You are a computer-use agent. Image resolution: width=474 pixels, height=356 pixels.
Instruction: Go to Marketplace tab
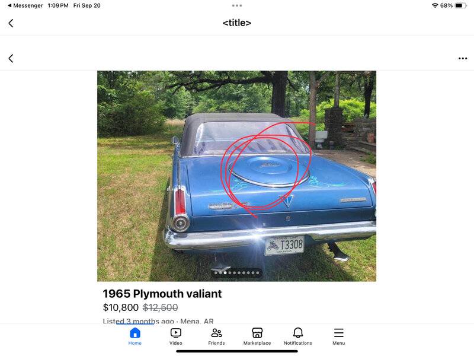coord(257,336)
